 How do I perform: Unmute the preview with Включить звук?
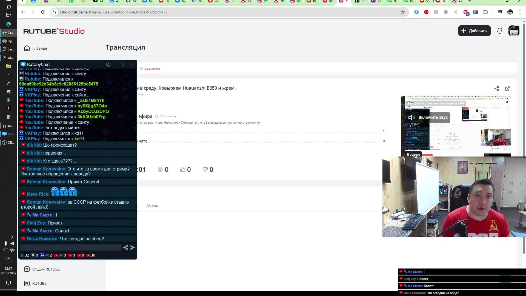coord(428,117)
